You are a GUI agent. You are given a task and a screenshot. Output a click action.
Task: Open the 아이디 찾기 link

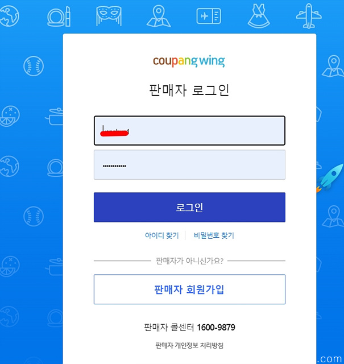click(162, 235)
